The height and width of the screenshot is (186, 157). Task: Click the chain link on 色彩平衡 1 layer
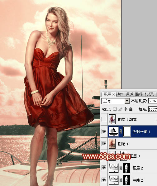click(121, 131)
